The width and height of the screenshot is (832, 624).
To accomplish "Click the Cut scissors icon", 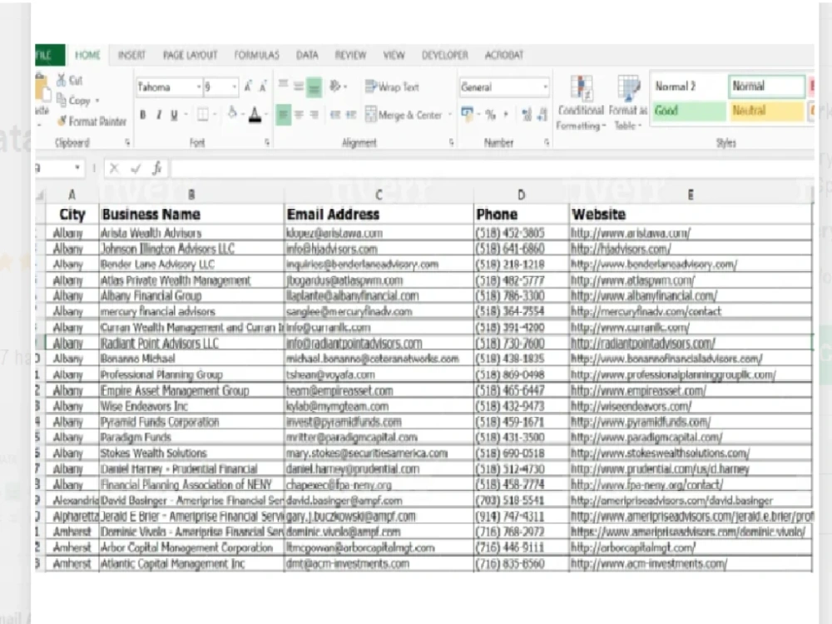I will click(62, 80).
